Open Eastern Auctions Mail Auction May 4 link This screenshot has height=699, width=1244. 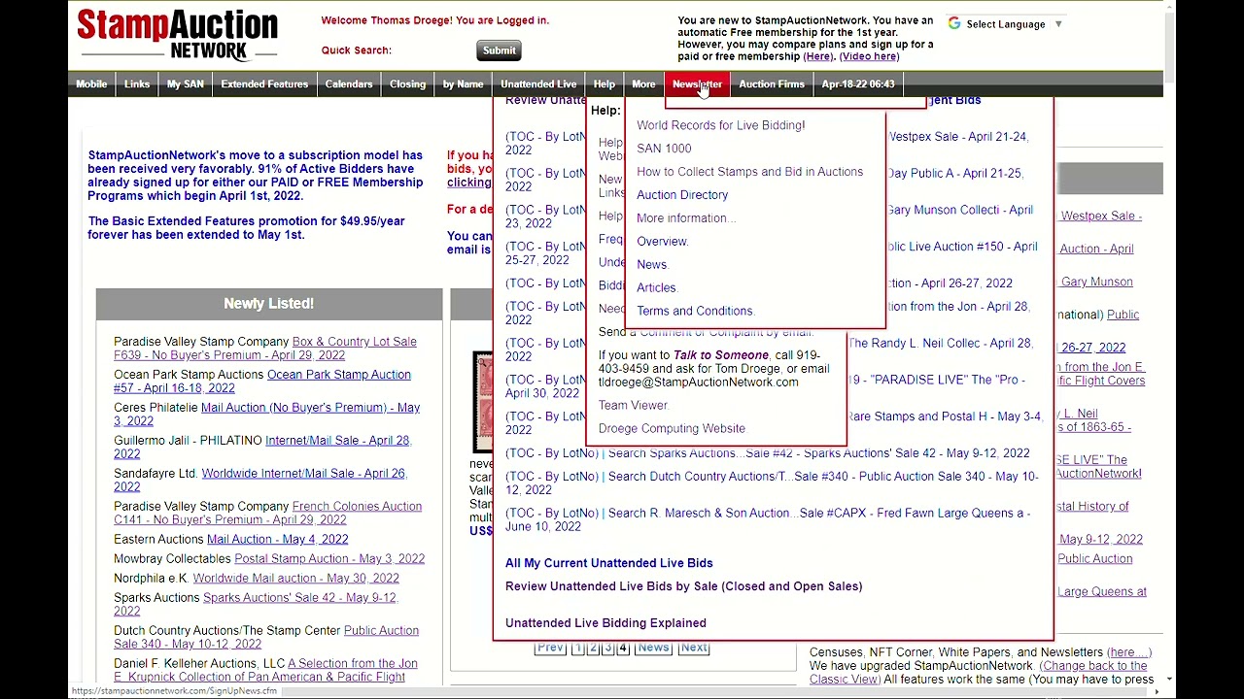[277, 540]
